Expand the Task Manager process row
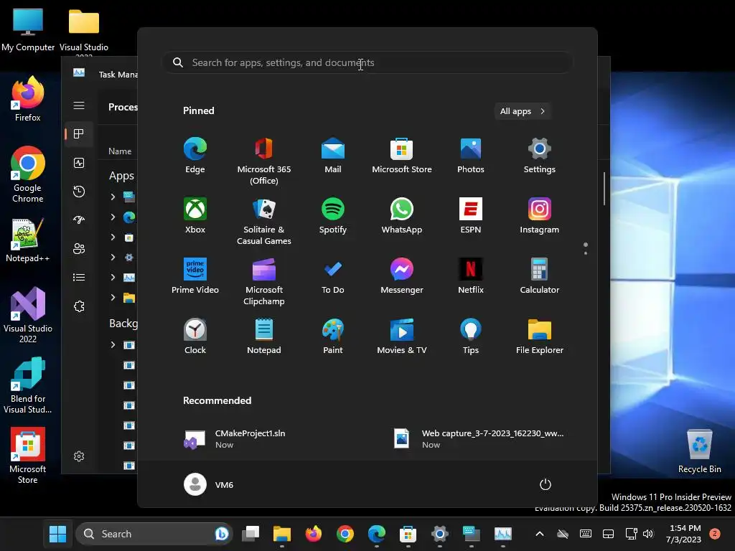Viewport: 735px width, 551px height. tap(113, 278)
